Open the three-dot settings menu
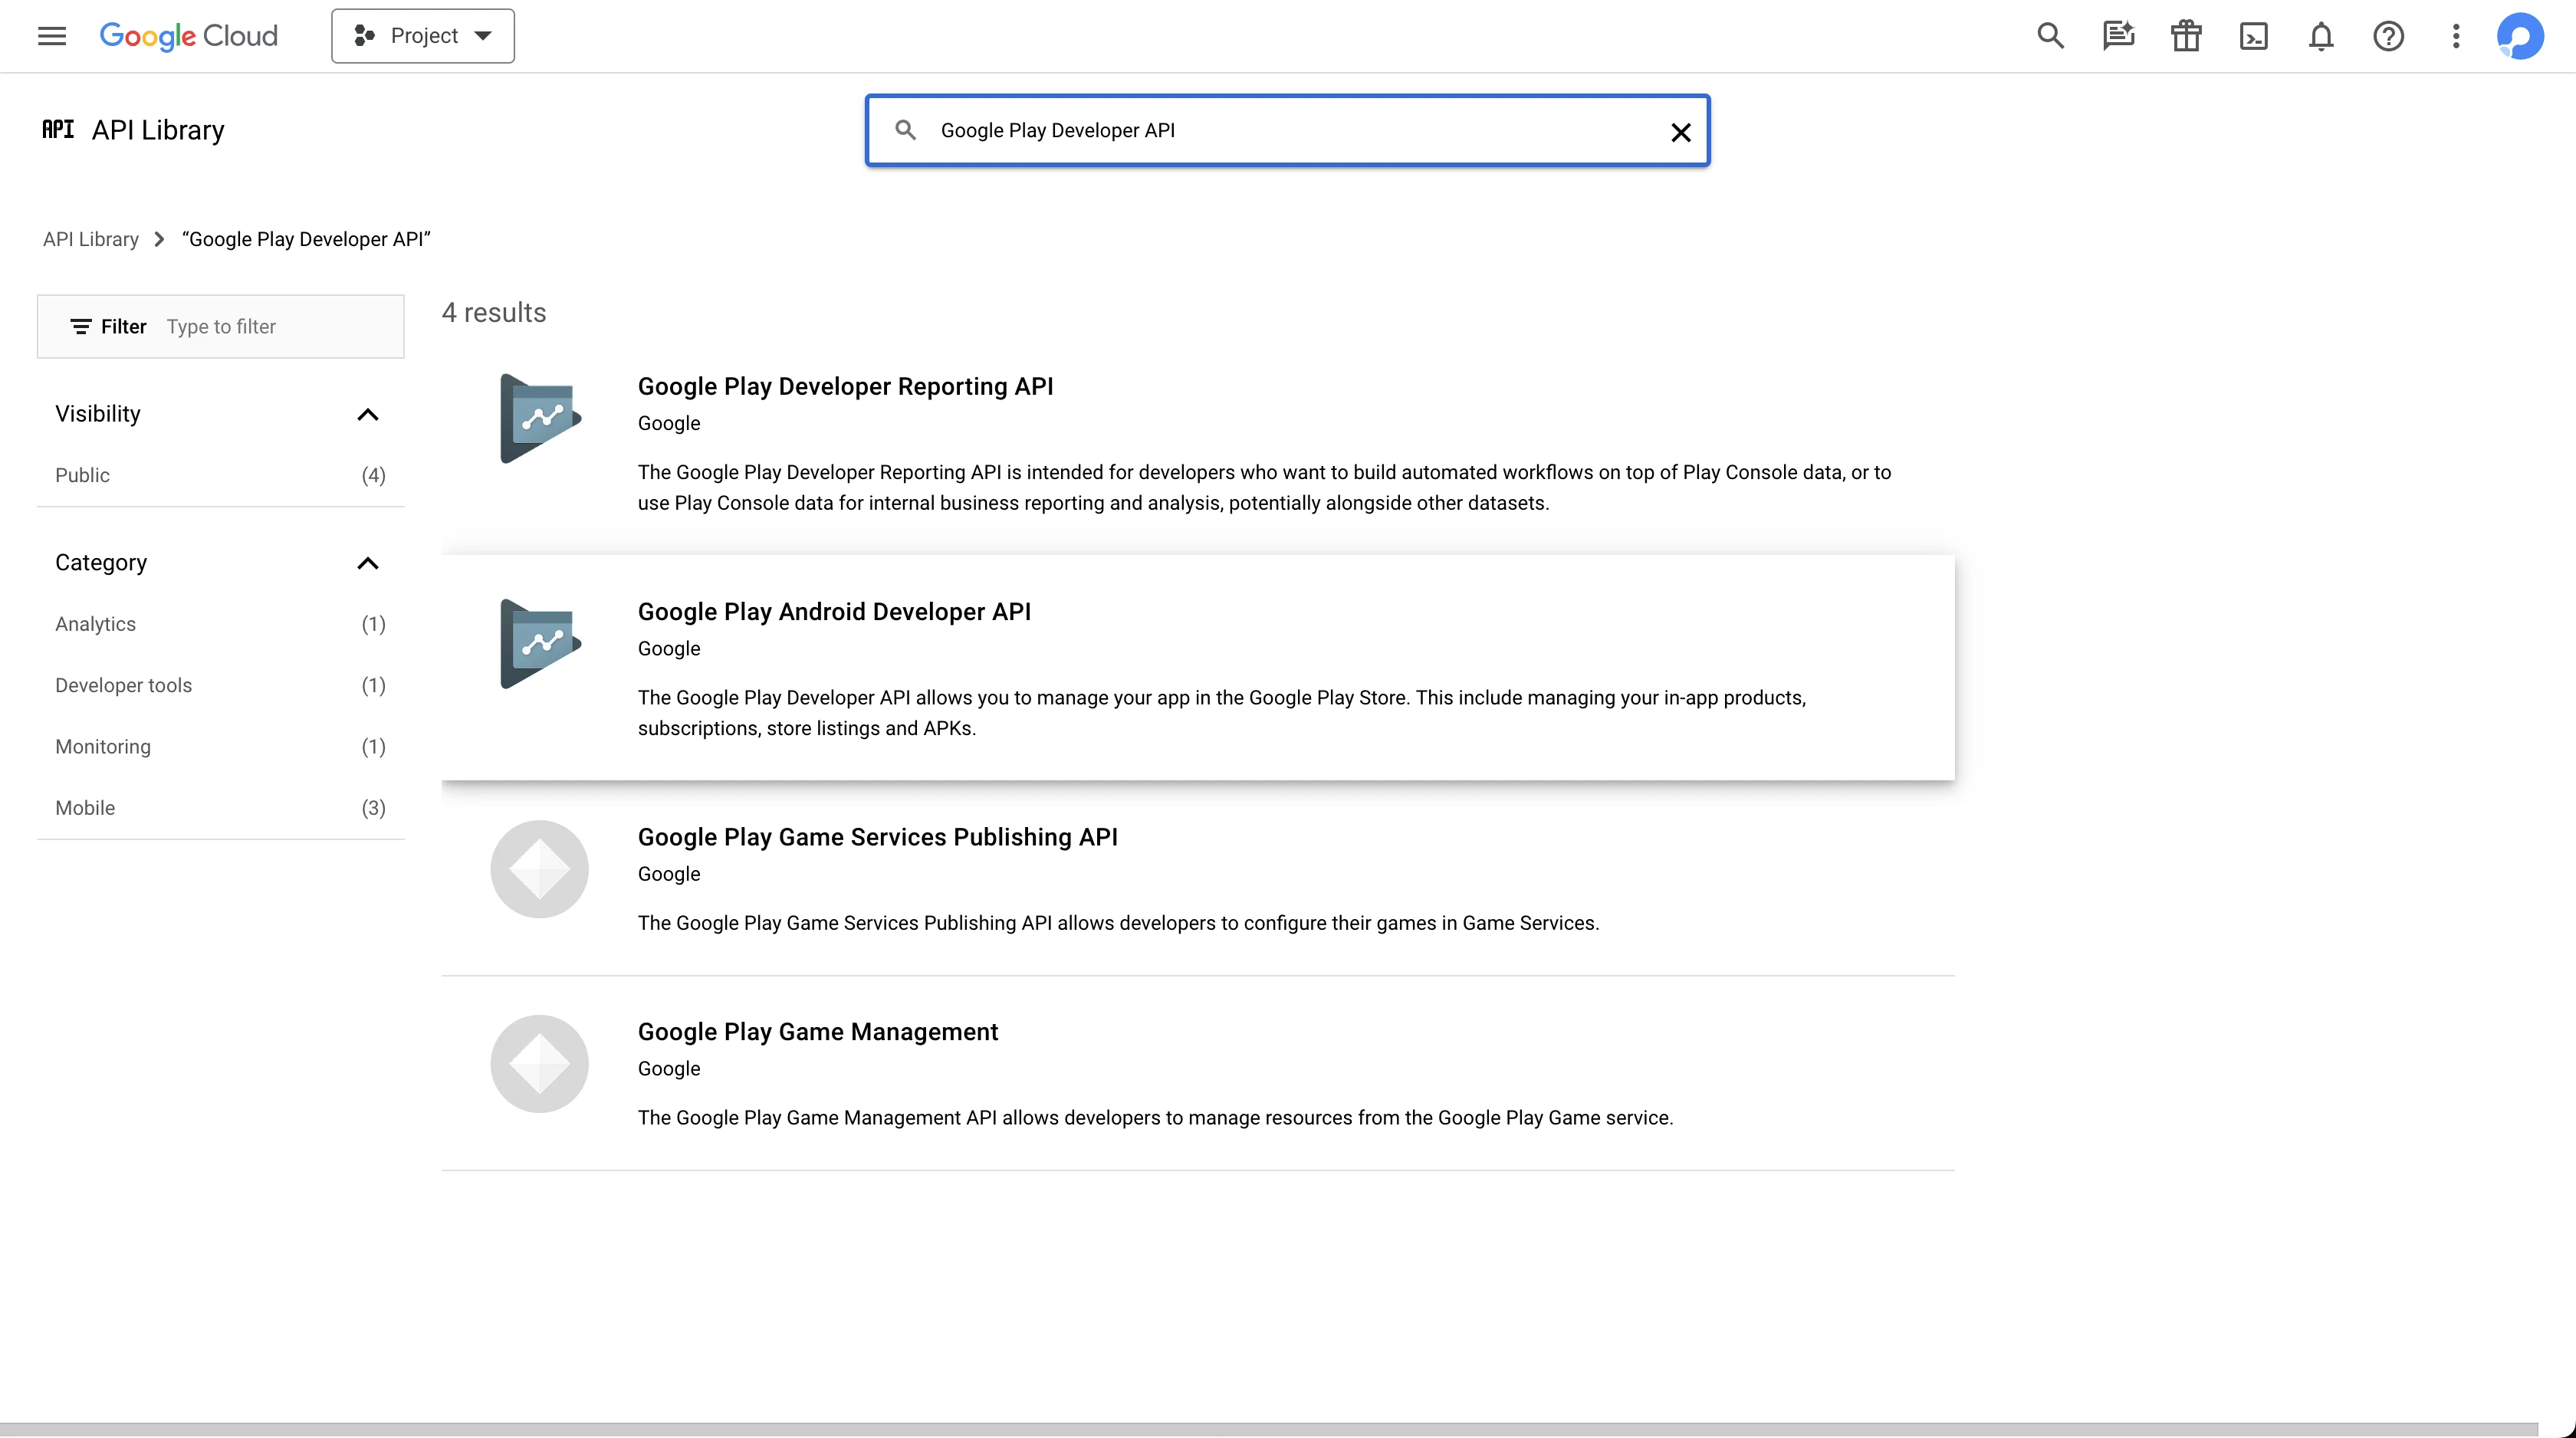Viewport: 2576px width, 1438px height. (2456, 36)
